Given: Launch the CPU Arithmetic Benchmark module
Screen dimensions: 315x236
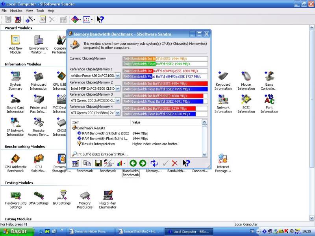Looking at the screenshot, I should (x=15, y=163).
